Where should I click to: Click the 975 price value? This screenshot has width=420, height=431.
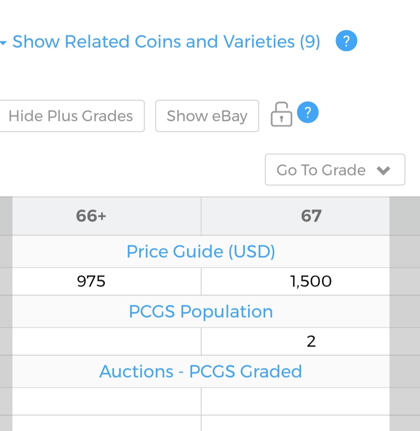[91, 281]
